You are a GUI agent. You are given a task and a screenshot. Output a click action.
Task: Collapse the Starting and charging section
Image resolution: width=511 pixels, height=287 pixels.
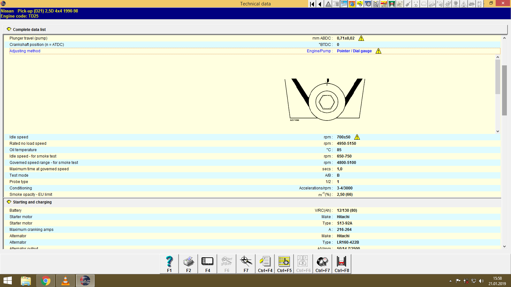click(9, 202)
